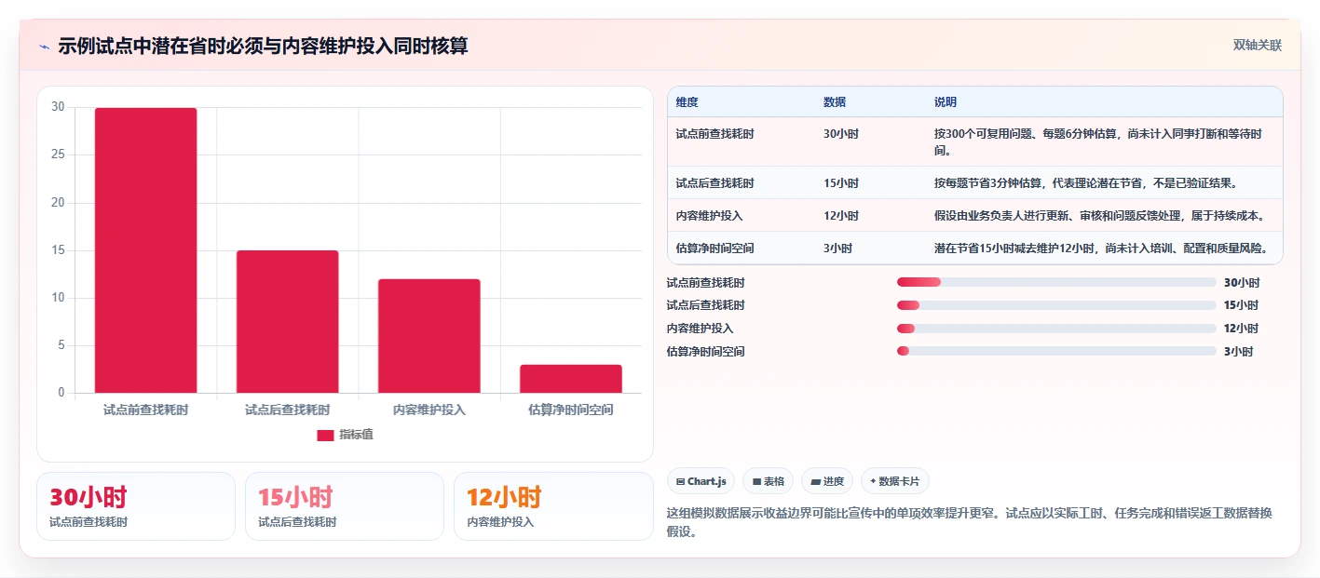Click the footer note starting 这组模拟数据
1320x578 pixels.
[970, 522]
